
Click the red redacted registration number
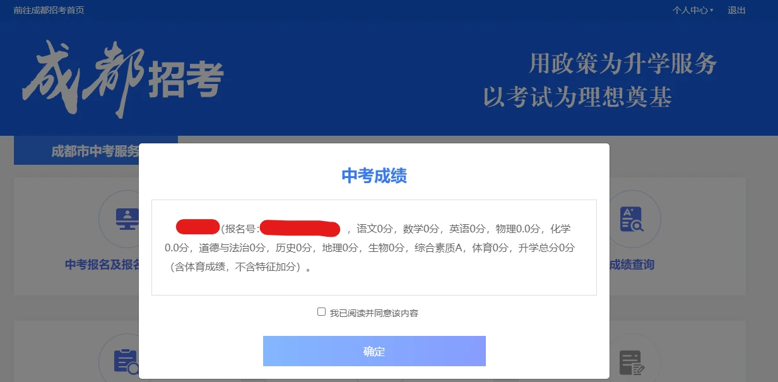(300, 228)
